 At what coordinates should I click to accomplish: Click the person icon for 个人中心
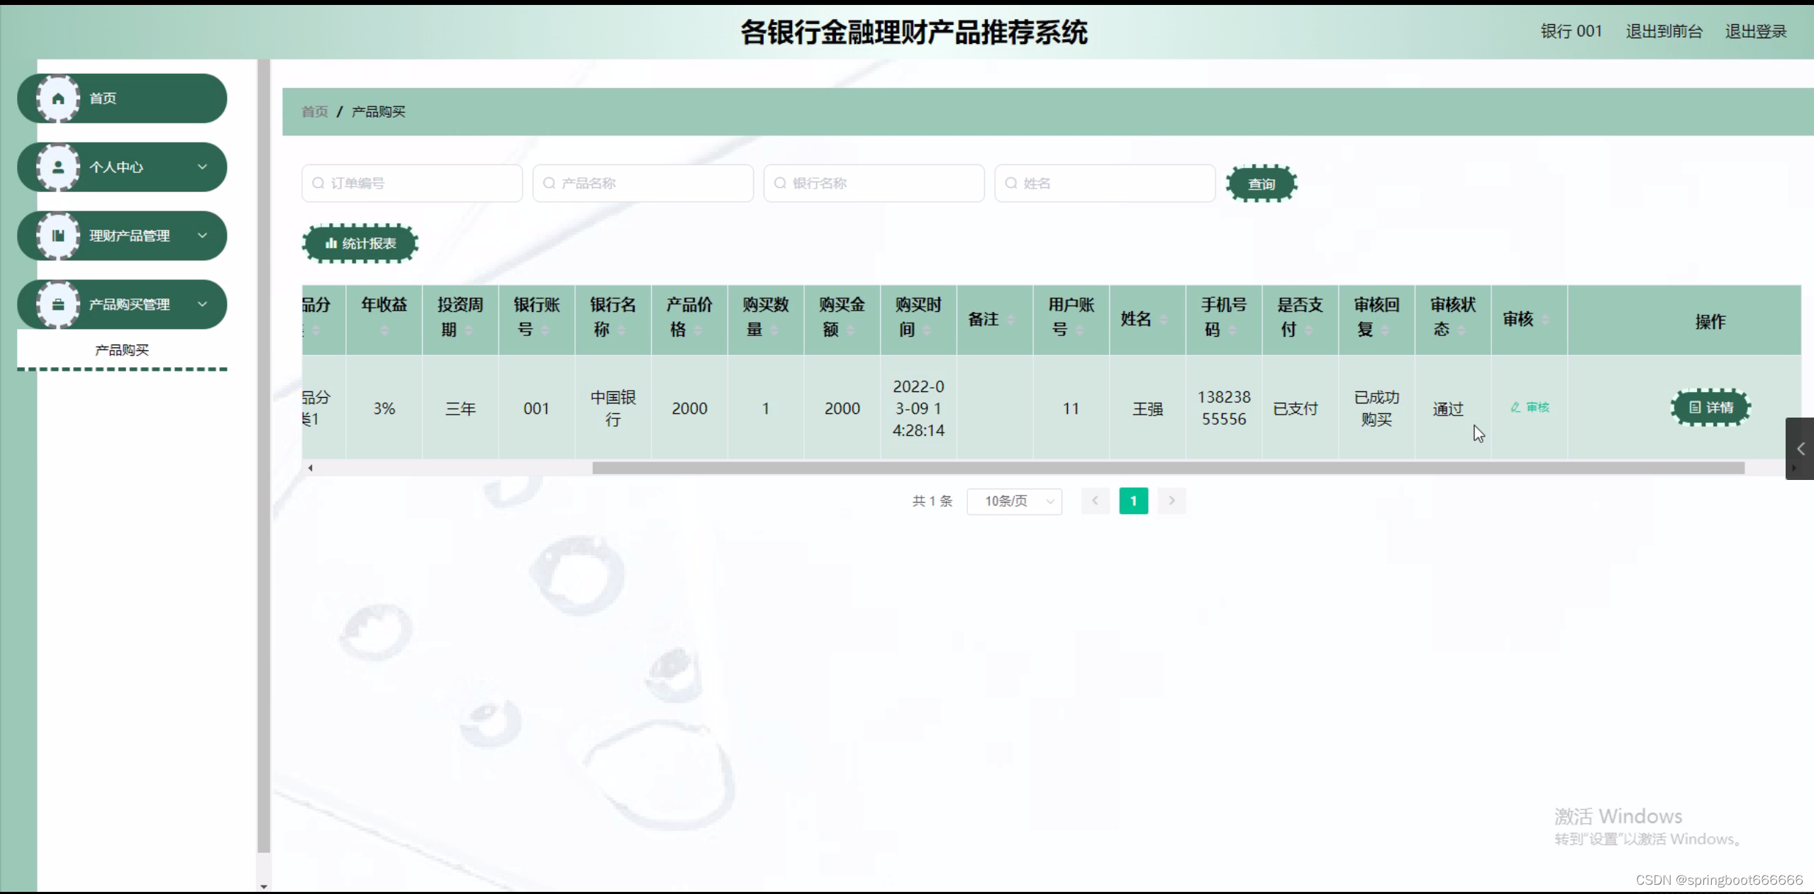pyautogui.click(x=58, y=167)
